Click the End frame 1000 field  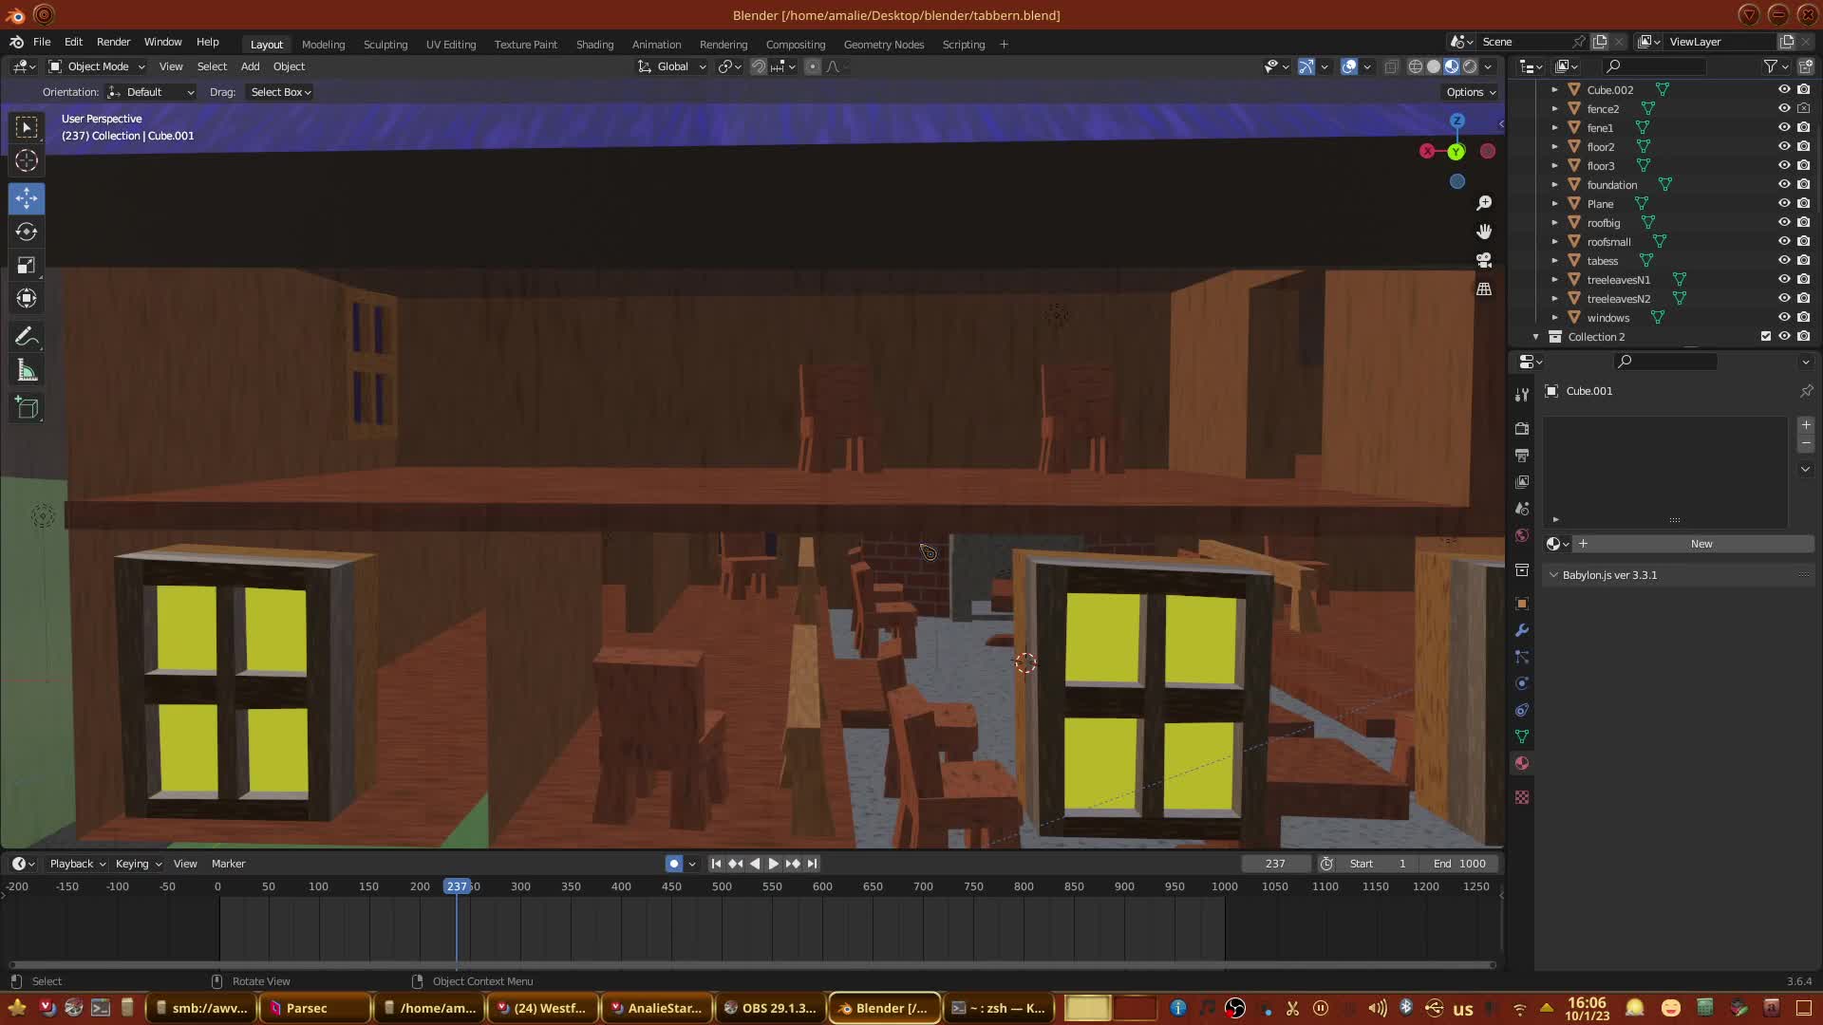(1459, 864)
